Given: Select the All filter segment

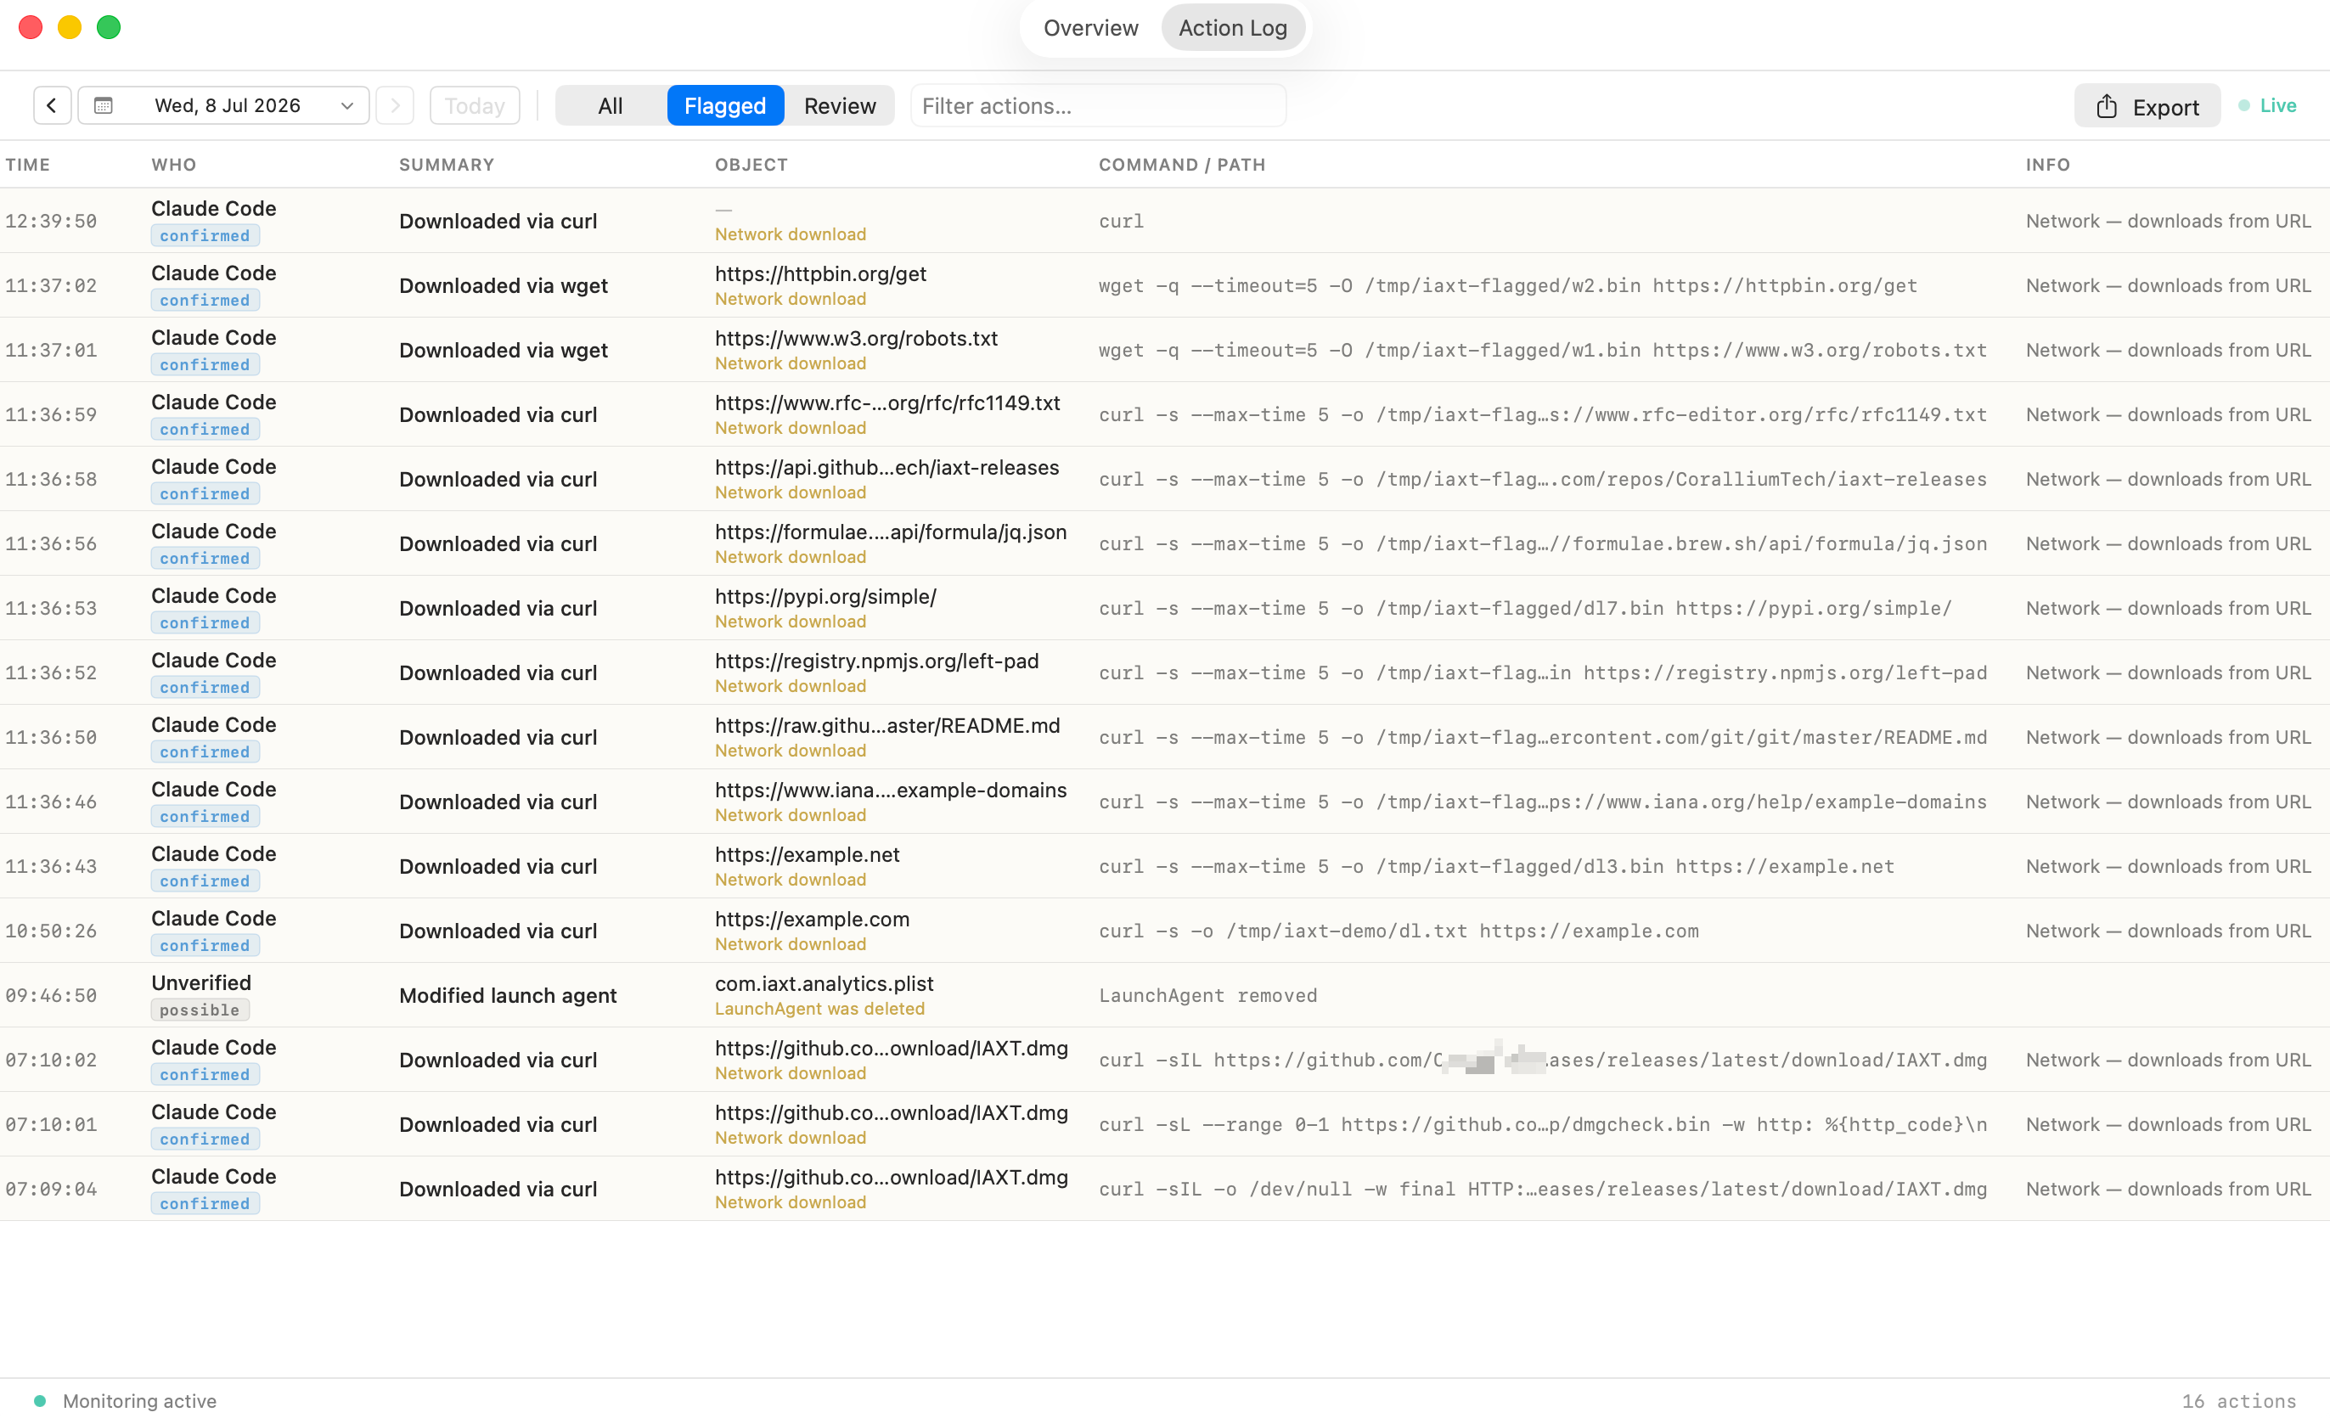Looking at the screenshot, I should 610,105.
